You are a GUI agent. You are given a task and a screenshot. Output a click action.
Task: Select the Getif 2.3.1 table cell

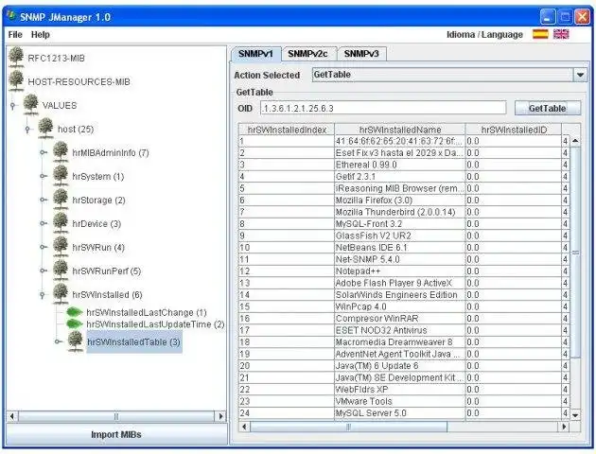399,176
